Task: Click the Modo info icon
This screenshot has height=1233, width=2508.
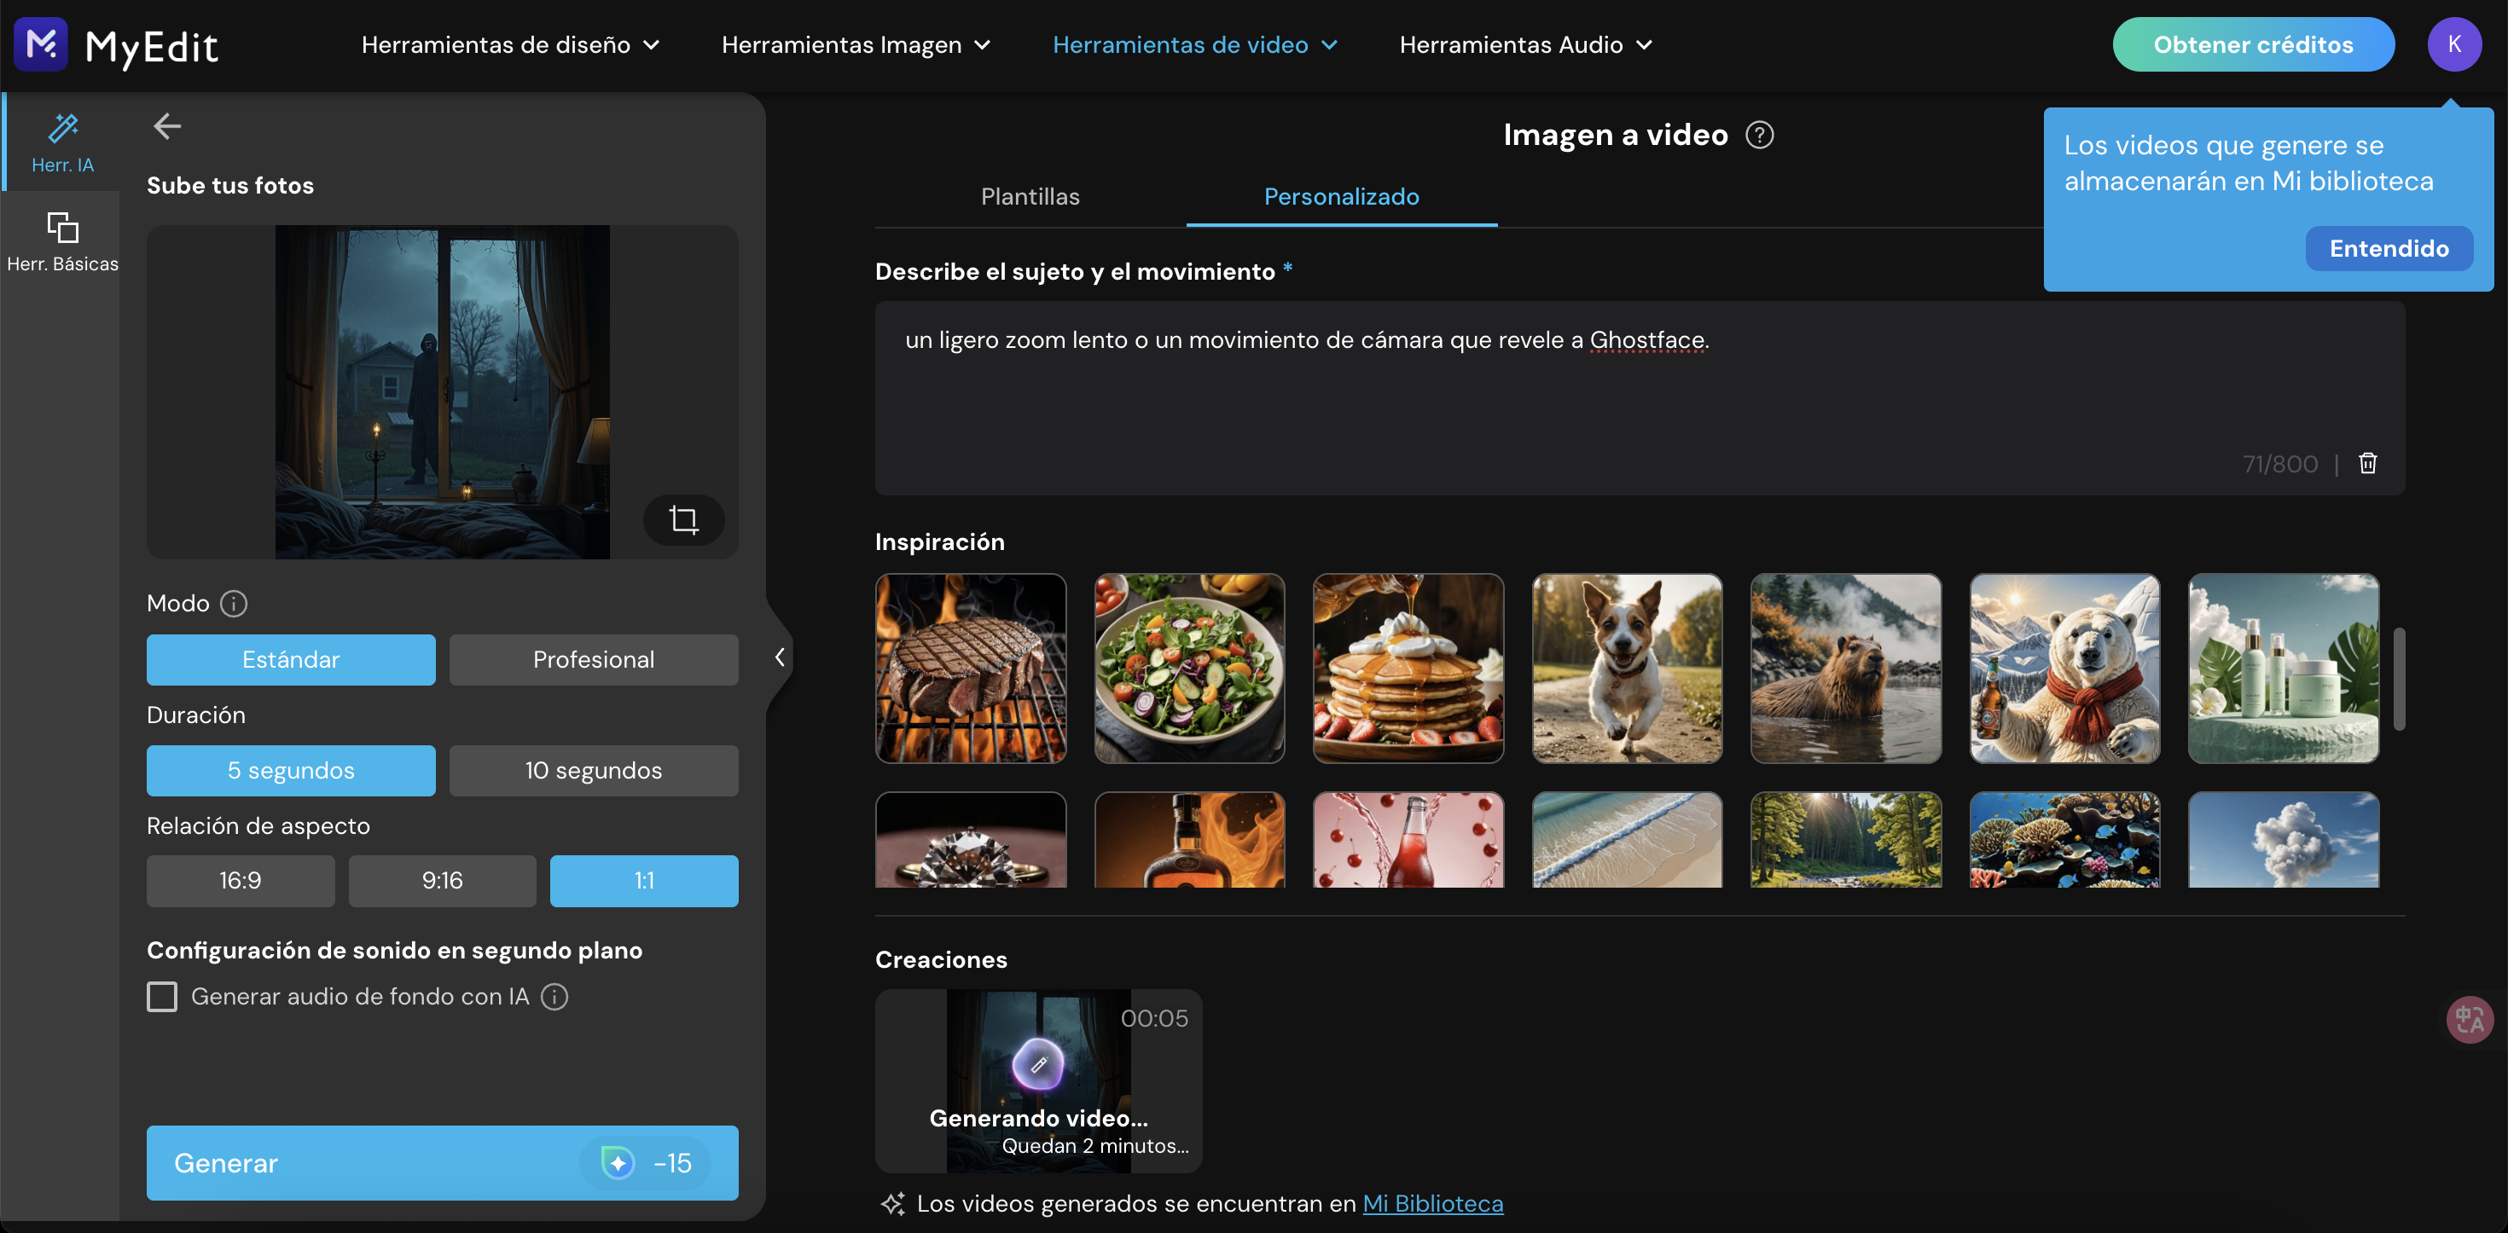Action: coord(234,604)
